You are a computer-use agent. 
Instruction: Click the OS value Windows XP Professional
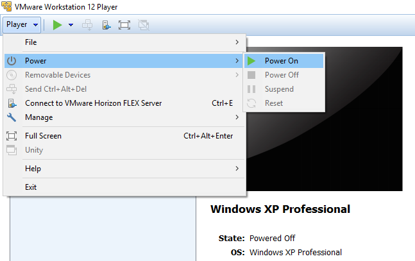point(296,252)
